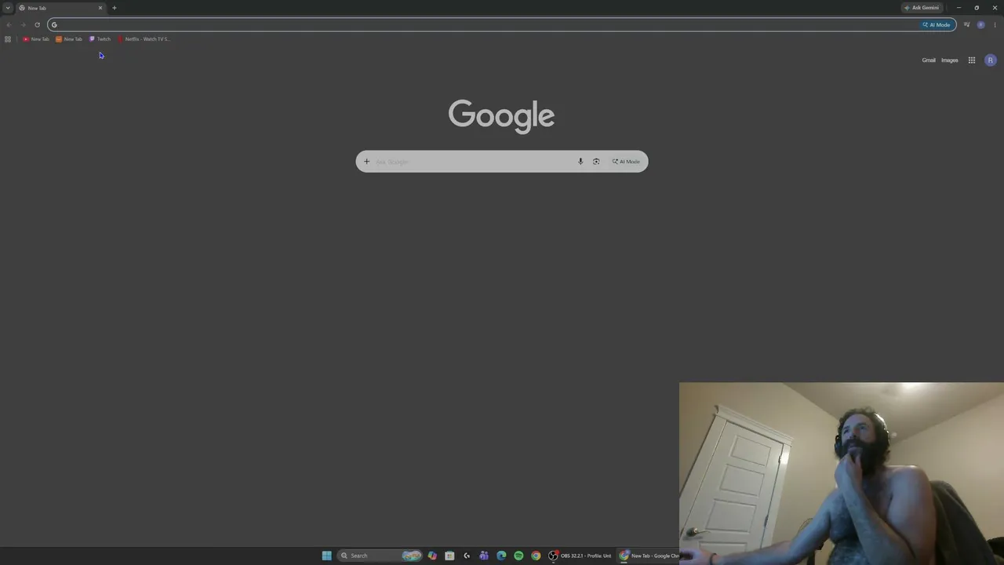
Task: Click the Google logo
Action: (x=502, y=116)
